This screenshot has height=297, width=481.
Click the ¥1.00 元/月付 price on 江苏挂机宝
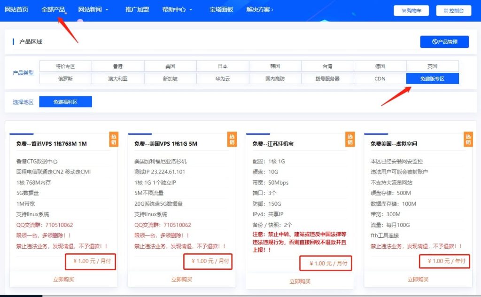tap(326, 263)
